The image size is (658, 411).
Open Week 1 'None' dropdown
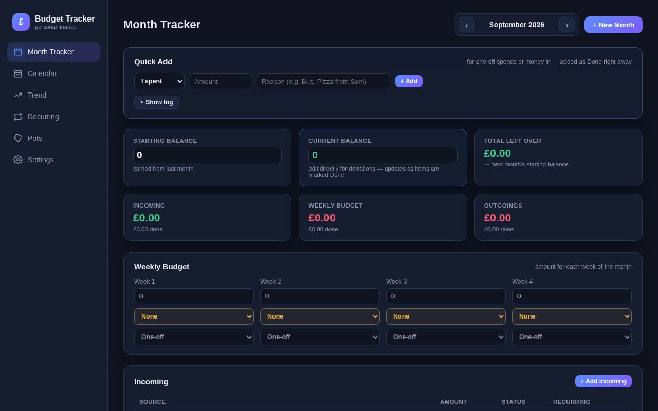(194, 316)
